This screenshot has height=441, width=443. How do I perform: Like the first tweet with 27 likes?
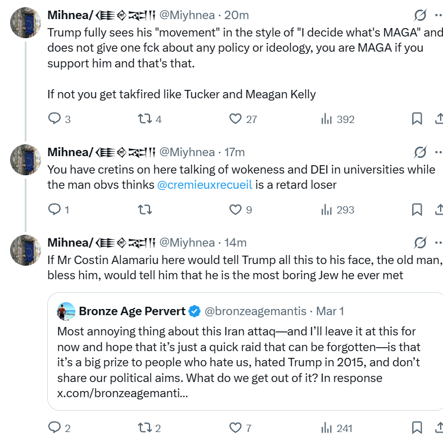pos(236,119)
